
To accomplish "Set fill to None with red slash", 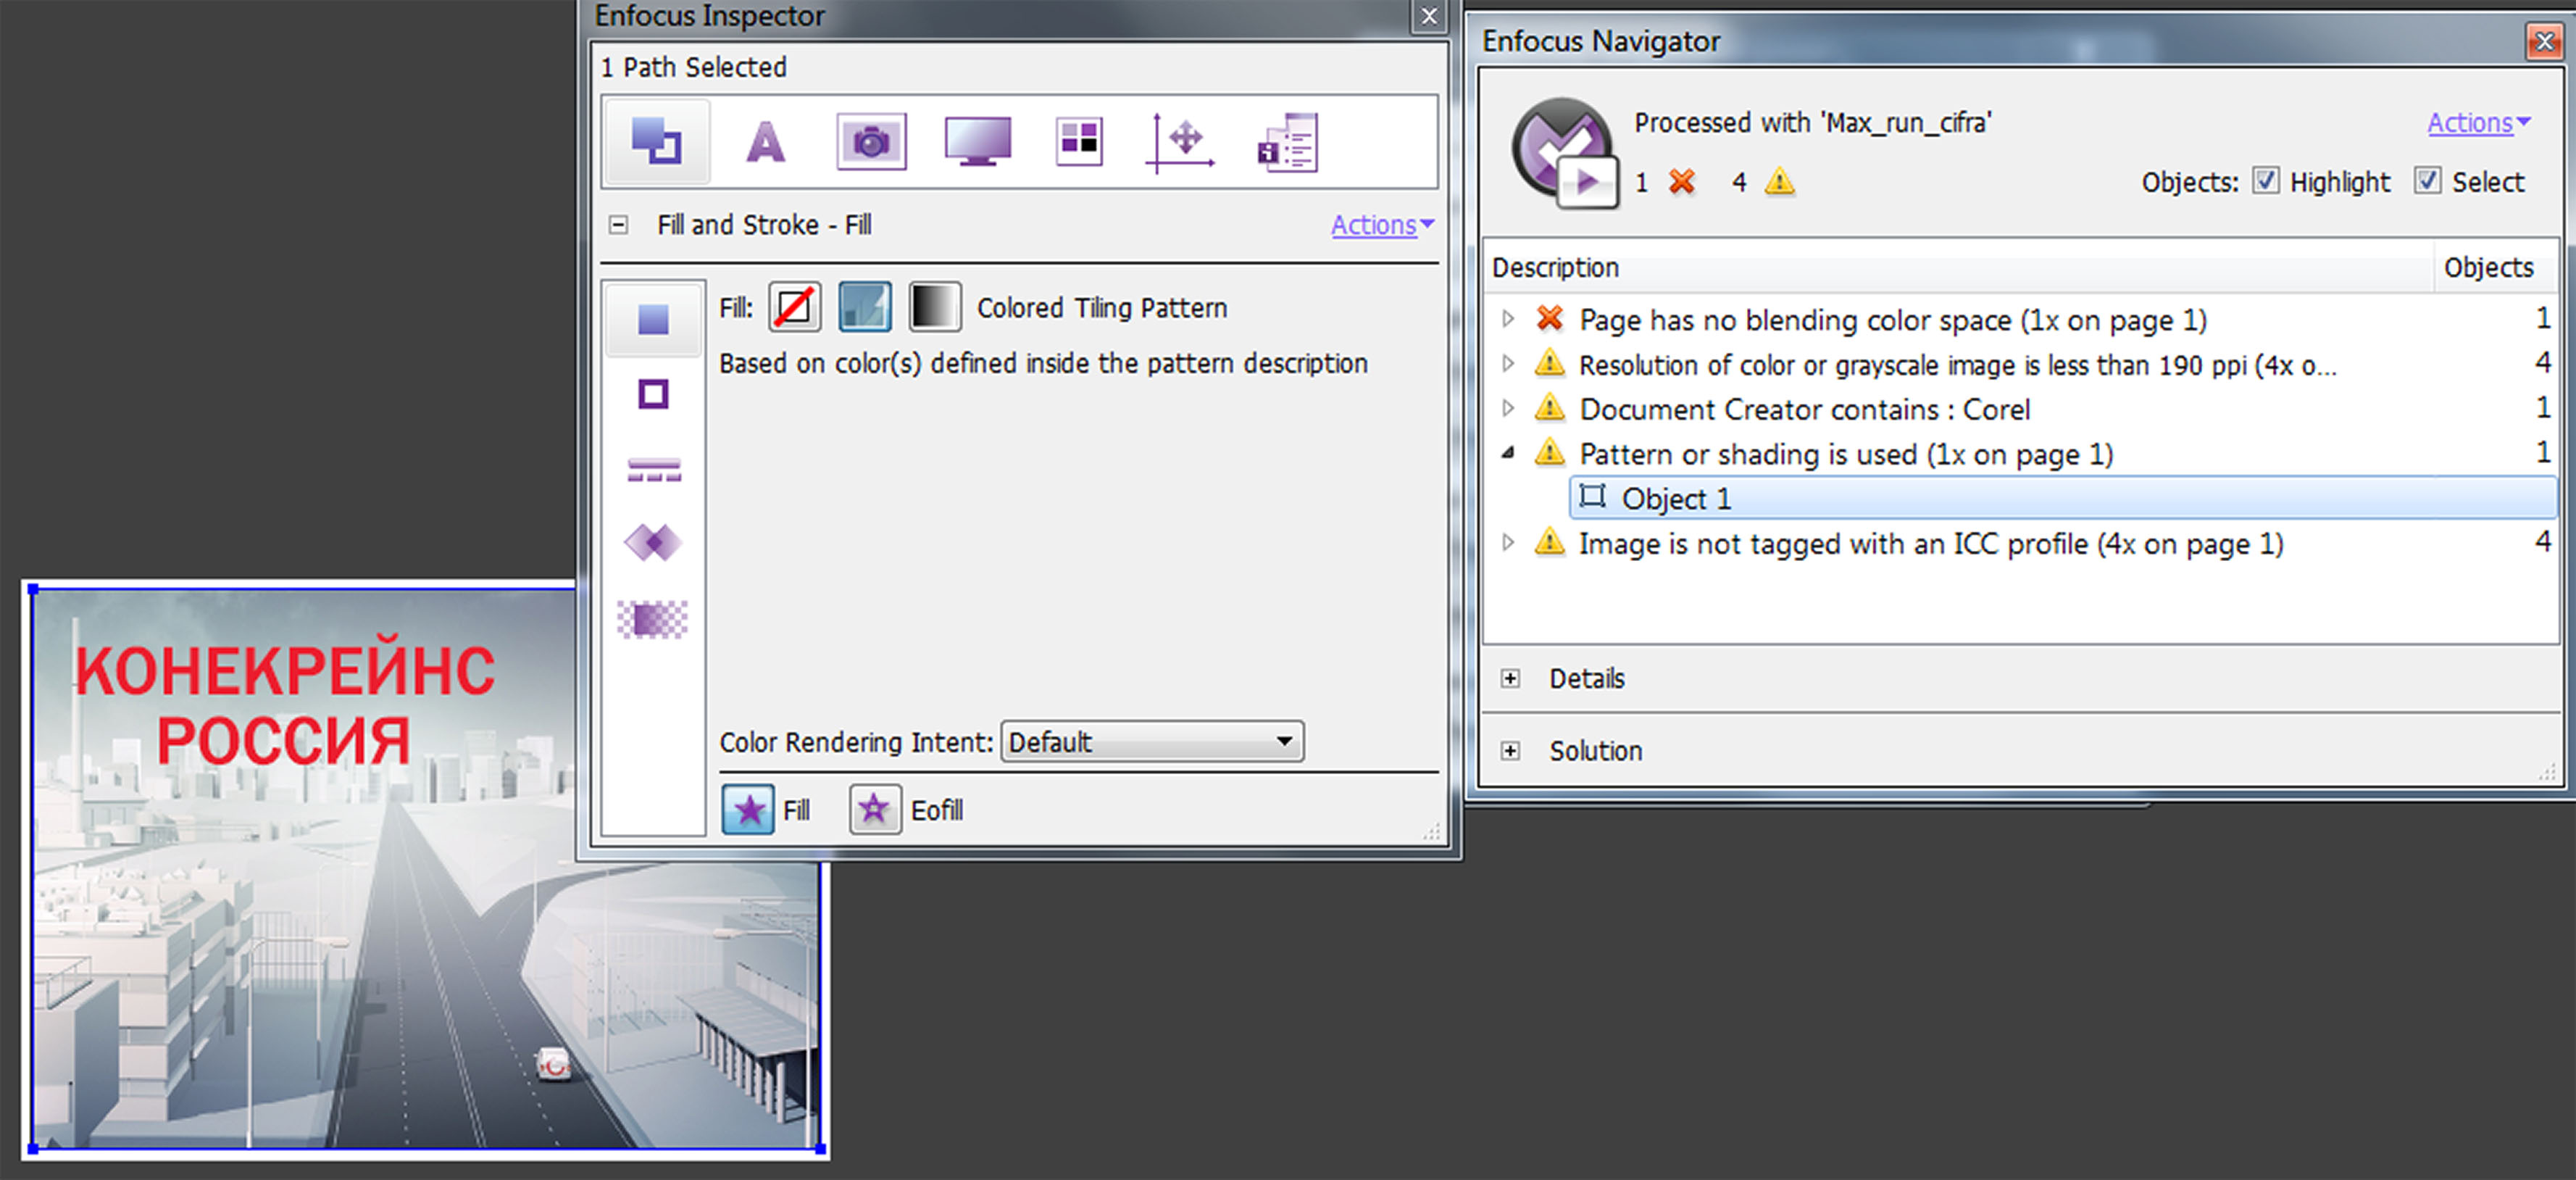I will 795,307.
